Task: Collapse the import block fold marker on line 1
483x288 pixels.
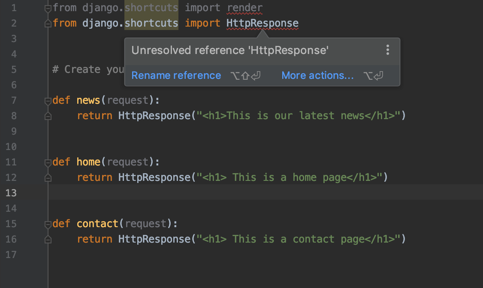Action: (x=48, y=9)
